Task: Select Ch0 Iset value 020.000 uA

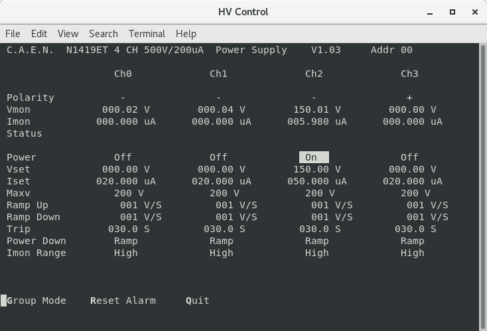Action: pos(126,181)
